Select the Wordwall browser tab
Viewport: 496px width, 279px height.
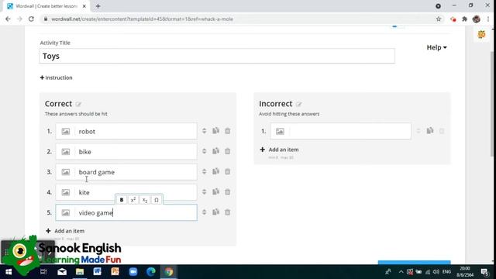46,6
